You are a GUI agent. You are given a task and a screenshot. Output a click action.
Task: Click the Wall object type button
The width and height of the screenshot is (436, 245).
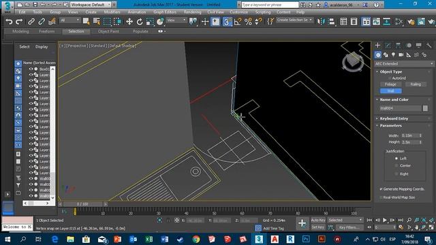tap(390, 91)
